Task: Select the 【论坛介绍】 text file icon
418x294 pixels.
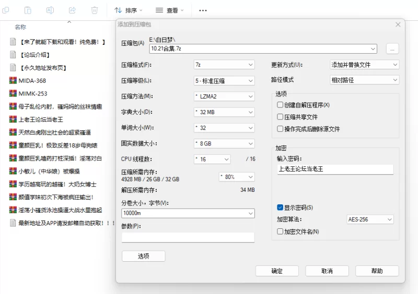Action: pyautogui.click(x=13, y=55)
